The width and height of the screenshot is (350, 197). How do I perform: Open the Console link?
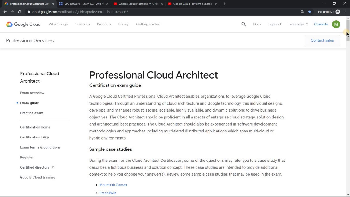point(321,24)
